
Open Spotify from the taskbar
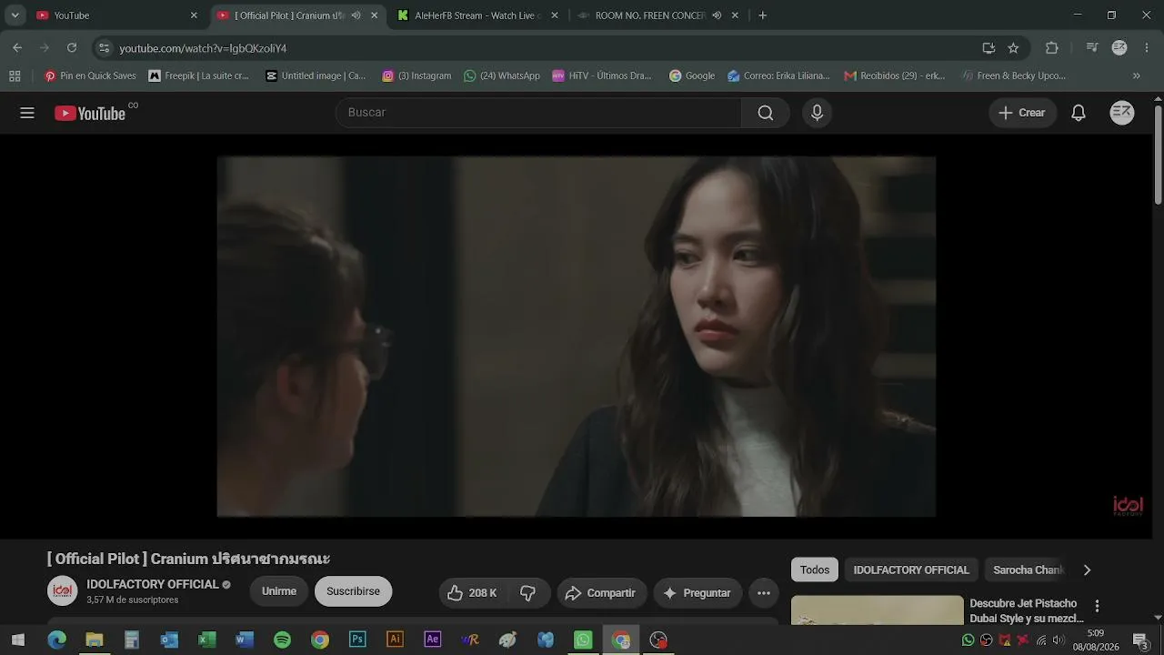pyautogui.click(x=282, y=640)
